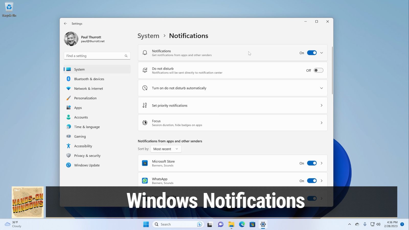Toggle WhatsApp notifications off
Screen dimensions: 409x230
(x=312, y=181)
